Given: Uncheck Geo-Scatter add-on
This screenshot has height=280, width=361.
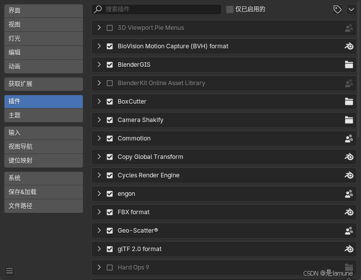Looking at the screenshot, I should [110, 231].
